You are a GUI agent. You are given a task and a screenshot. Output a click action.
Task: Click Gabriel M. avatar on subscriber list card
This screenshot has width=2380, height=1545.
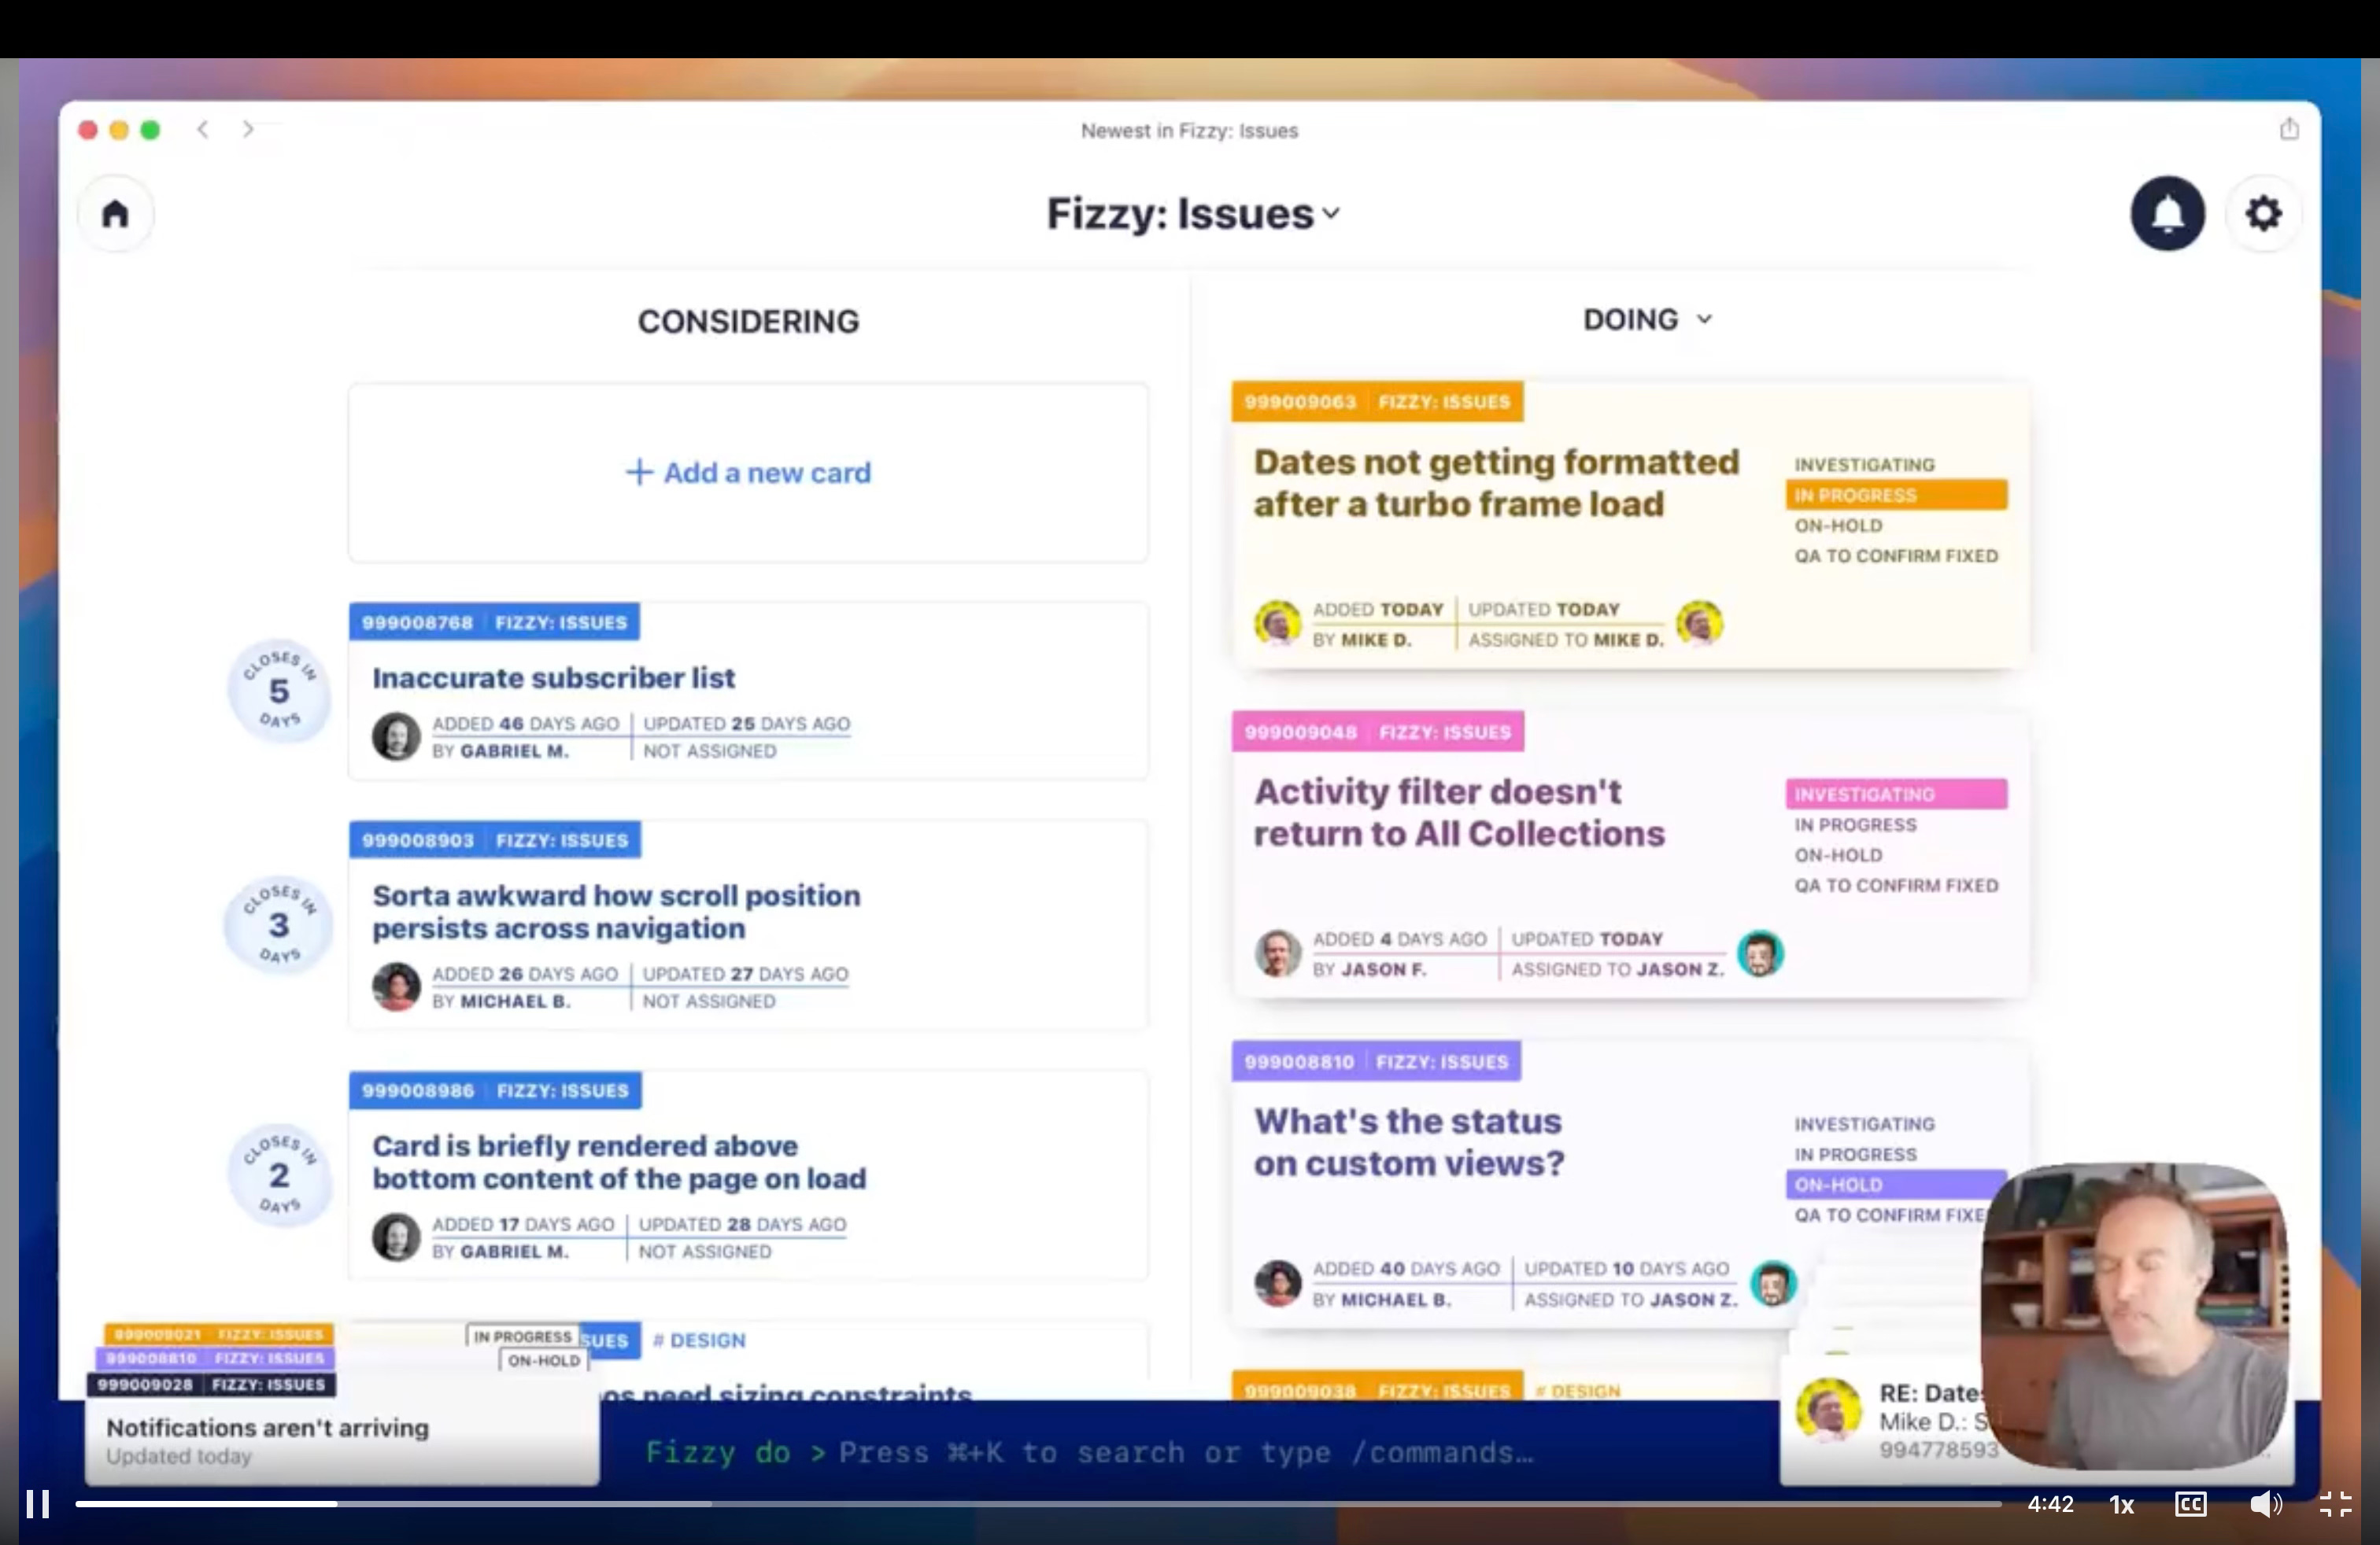(x=396, y=736)
